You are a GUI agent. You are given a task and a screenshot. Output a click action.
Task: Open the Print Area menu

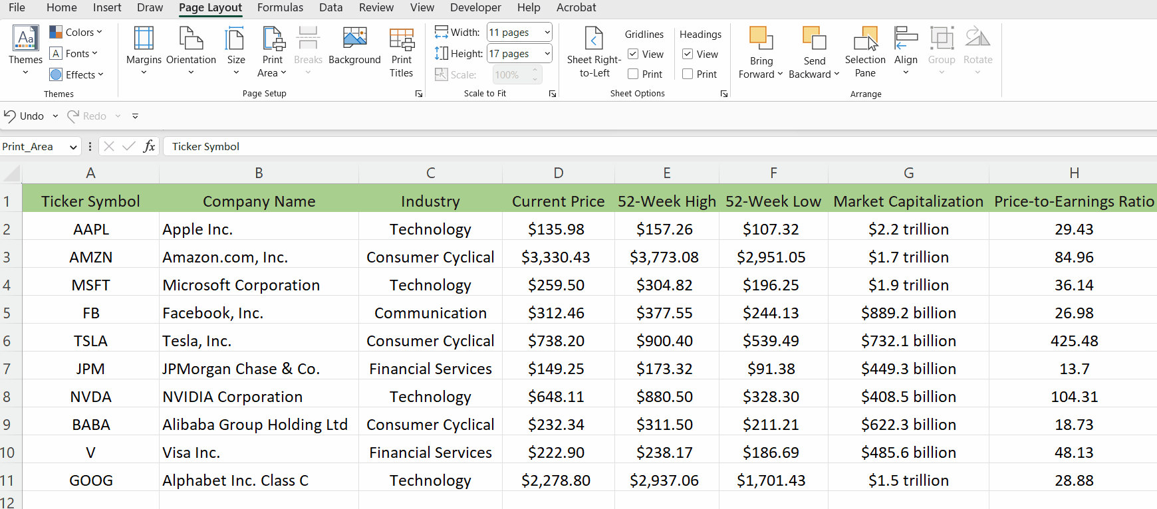coord(273,52)
